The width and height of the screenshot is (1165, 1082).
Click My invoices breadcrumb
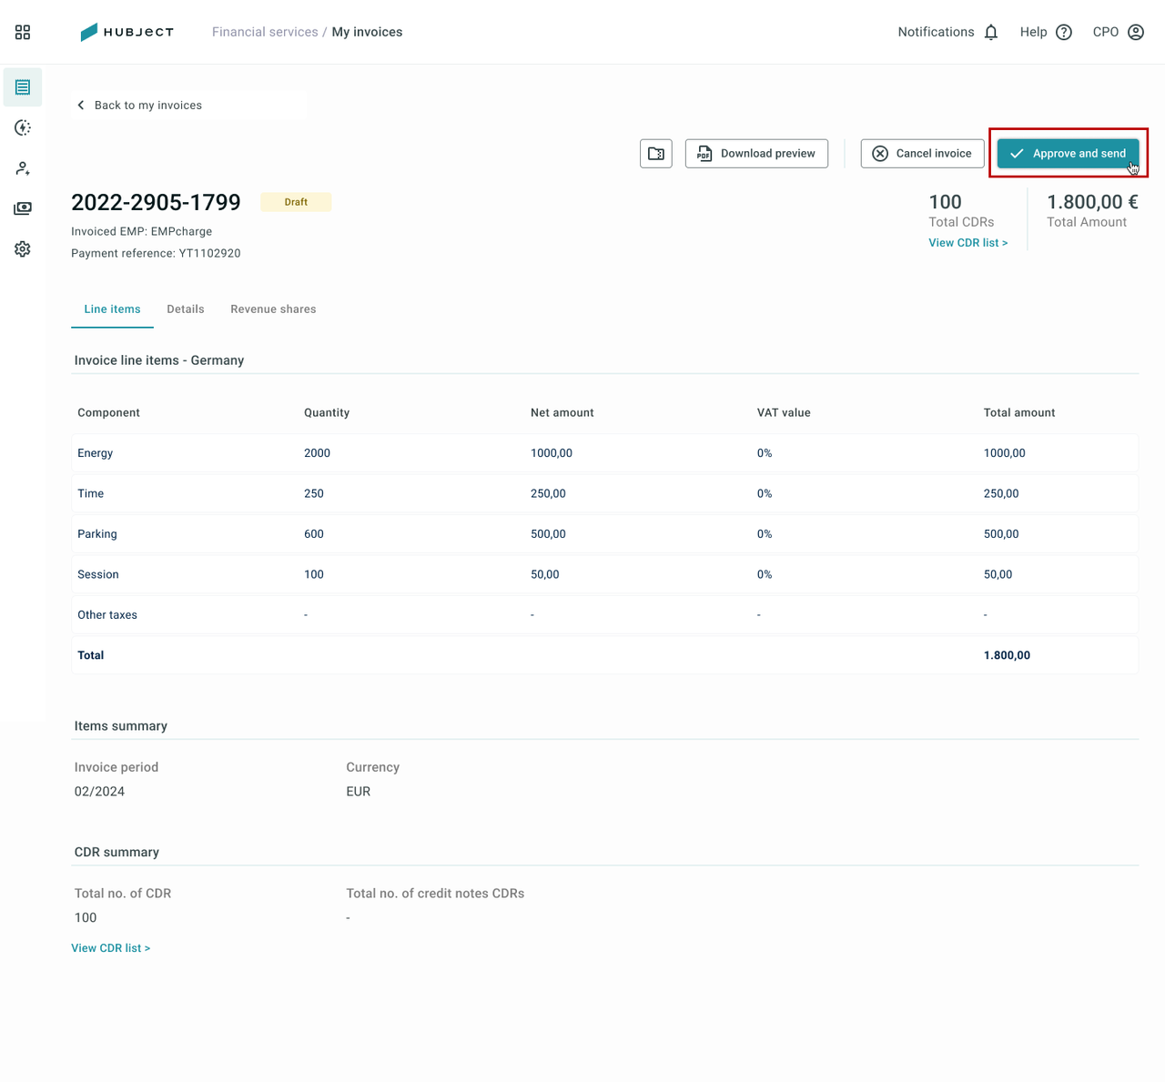[367, 32]
